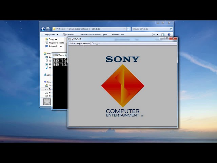Click the Computer icon in sidebar
The width and height of the screenshot is (217, 163).
pyautogui.click(x=45, y=82)
